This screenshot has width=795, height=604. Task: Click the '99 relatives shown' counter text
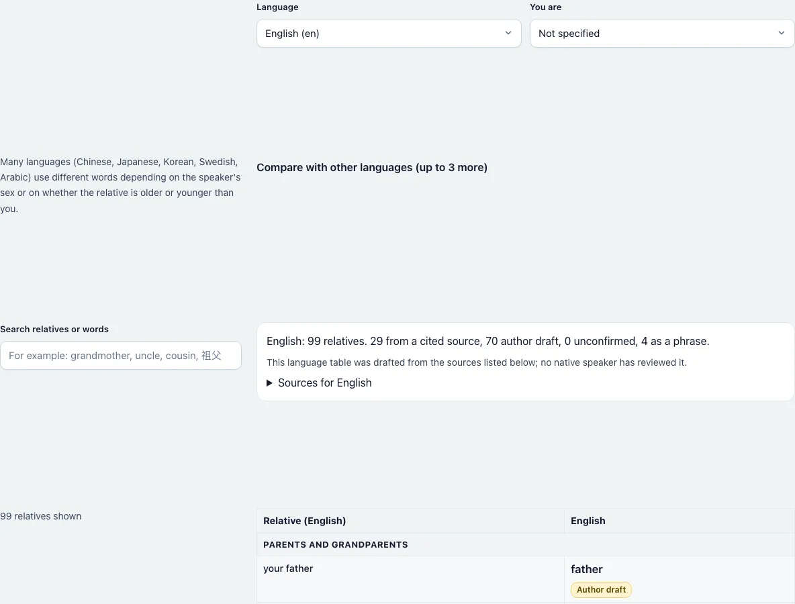40,516
